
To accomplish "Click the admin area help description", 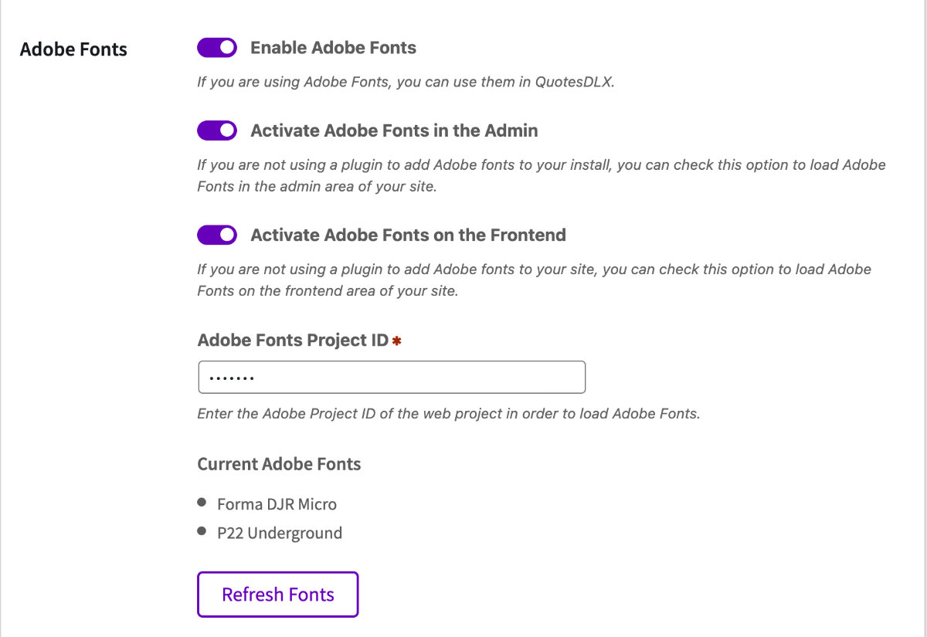I will coord(541,175).
